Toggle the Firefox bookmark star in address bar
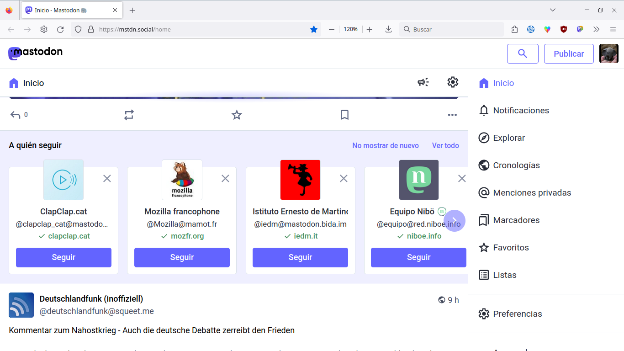Image resolution: width=624 pixels, height=351 pixels. click(x=314, y=29)
